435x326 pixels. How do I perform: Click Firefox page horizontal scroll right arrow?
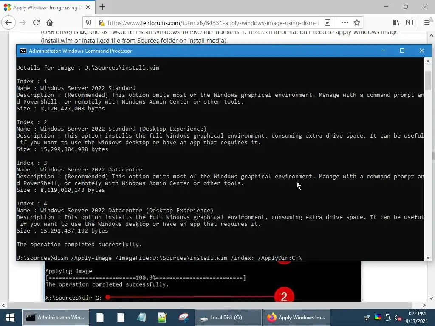point(424,306)
